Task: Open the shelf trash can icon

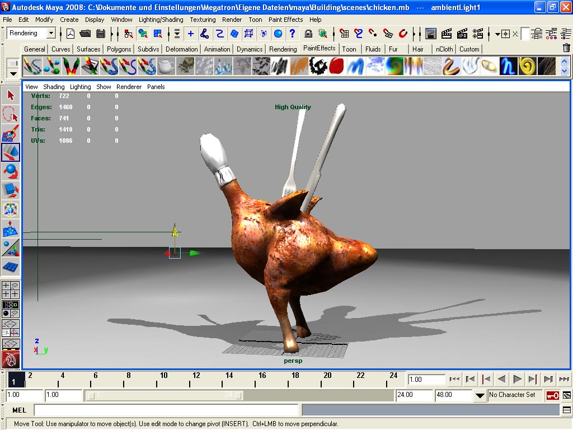Action: 566,49
